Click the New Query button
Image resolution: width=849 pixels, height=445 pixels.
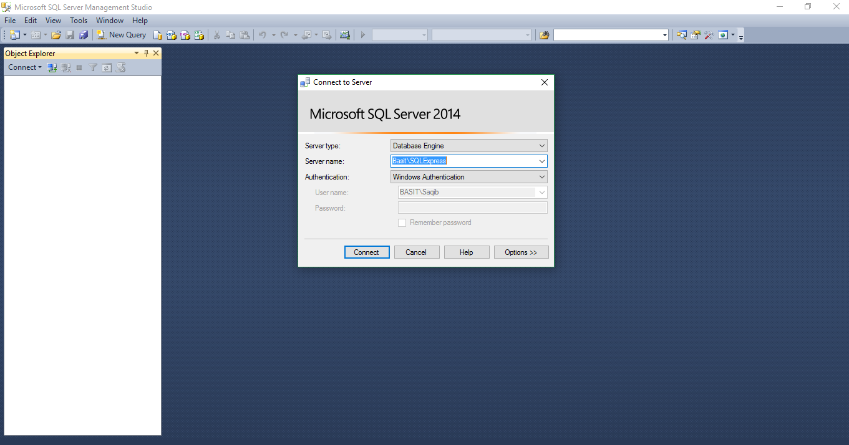[122, 35]
